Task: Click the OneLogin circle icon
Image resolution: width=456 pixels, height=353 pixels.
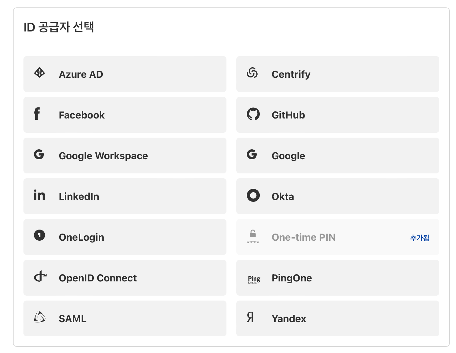Action: click(39, 235)
